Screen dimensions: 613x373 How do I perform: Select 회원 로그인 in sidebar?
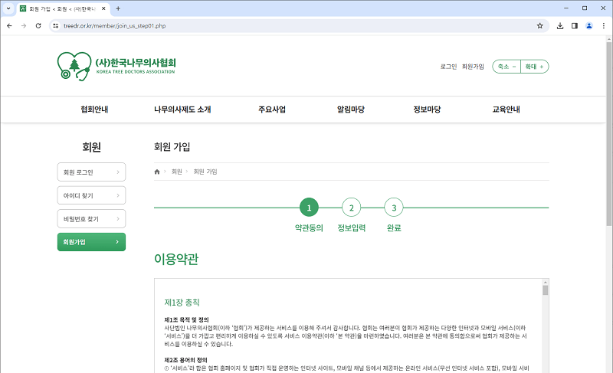(91, 172)
